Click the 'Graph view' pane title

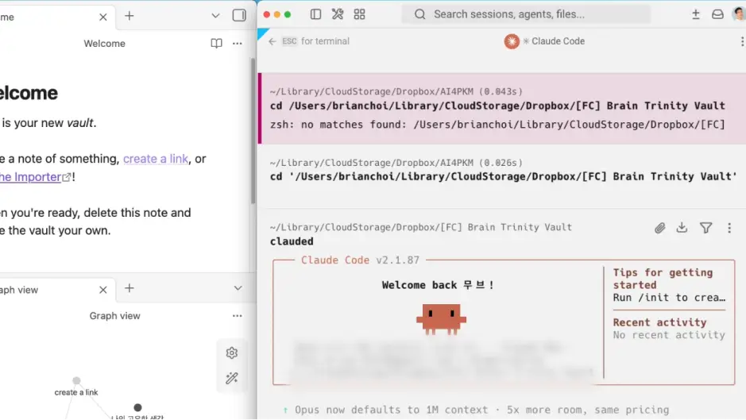114,316
